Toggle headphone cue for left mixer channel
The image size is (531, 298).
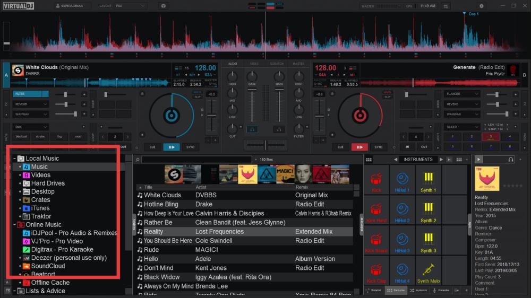pos(252,129)
